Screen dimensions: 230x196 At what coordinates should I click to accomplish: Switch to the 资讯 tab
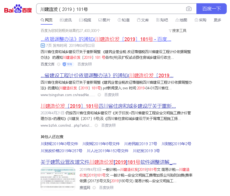click(66, 20)
